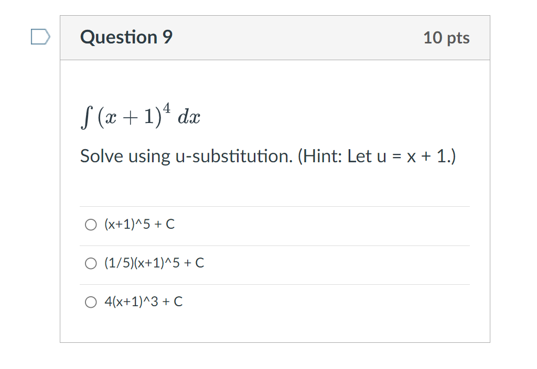Click the radio circle next to the first answer

tap(90, 224)
